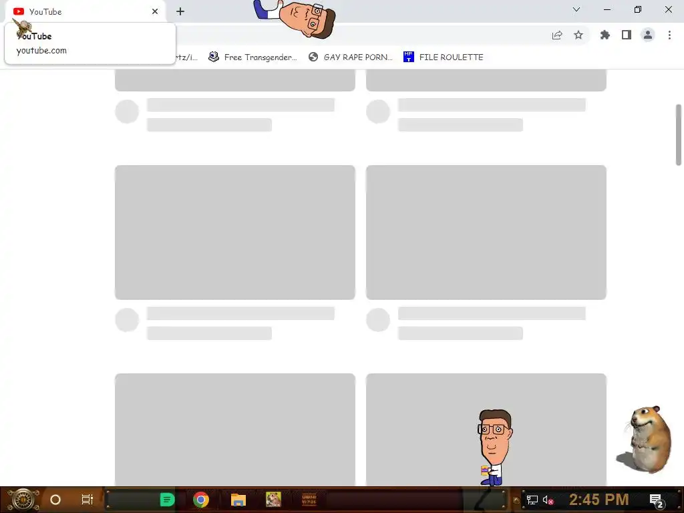Click the 2:45 PM clock
684x513 pixels.
point(599,500)
